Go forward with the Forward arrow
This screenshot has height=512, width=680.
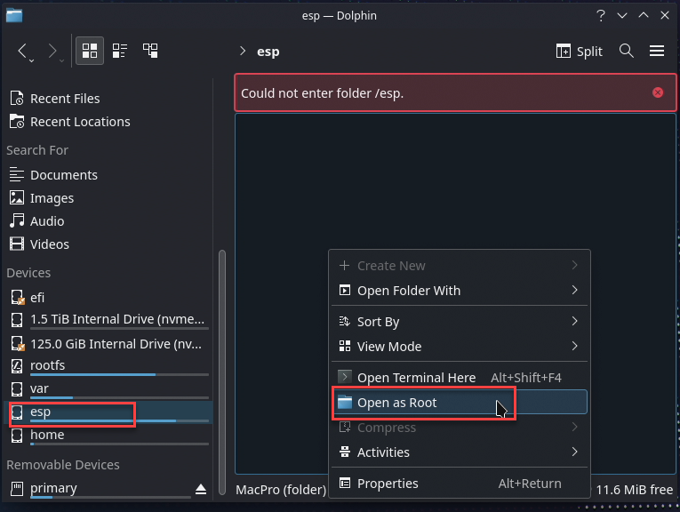[52, 51]
